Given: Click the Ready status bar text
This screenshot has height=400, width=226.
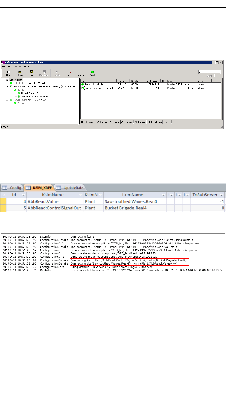Looking at the screenshot, I should point(5,127).
